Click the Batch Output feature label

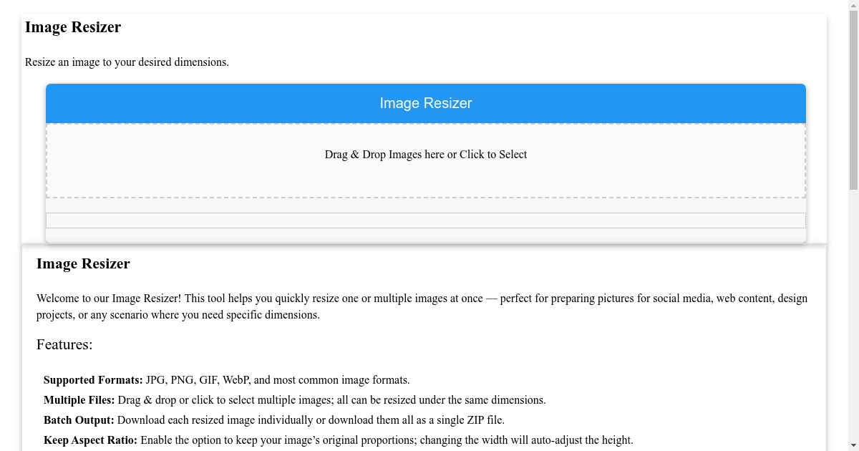pos(79,420)
